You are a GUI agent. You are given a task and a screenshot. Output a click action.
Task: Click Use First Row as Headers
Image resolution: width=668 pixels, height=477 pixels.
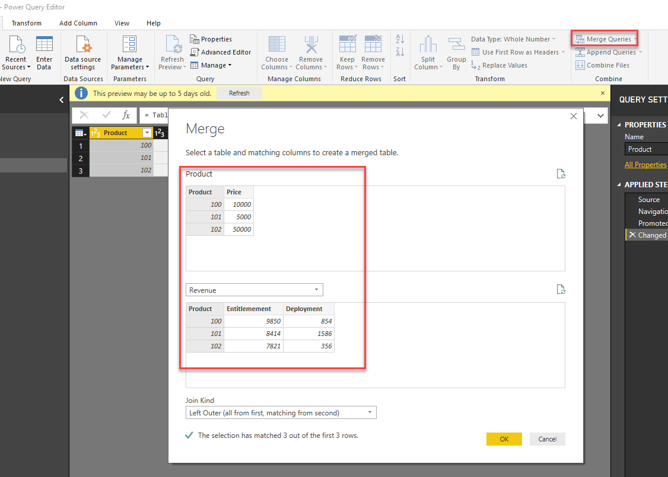(x=519, y=52)
